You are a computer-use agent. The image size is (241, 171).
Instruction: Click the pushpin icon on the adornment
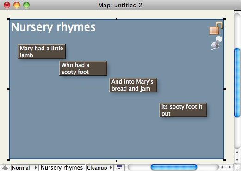click(216, 43)
